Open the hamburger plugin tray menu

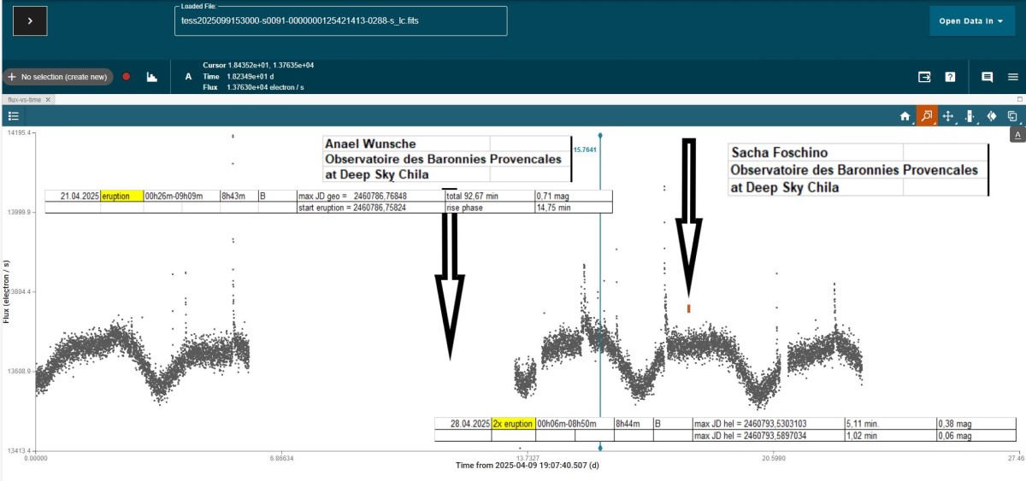pyautogui.click(x=1013, y=77)
